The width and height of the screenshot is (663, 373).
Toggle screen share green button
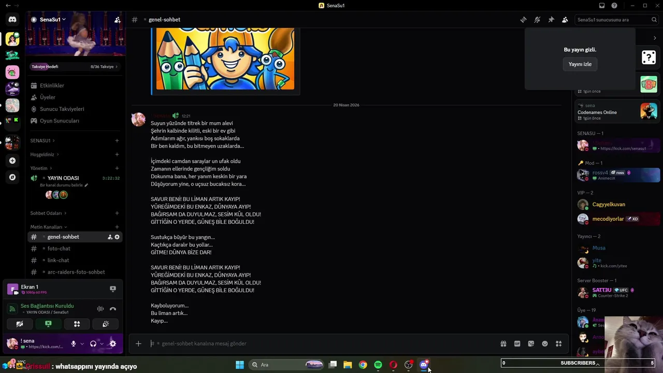coord(48,324)
